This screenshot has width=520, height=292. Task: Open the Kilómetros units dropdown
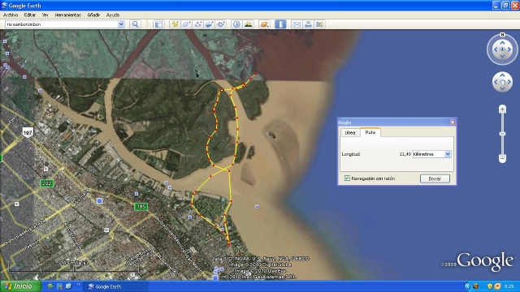point(431,154)
